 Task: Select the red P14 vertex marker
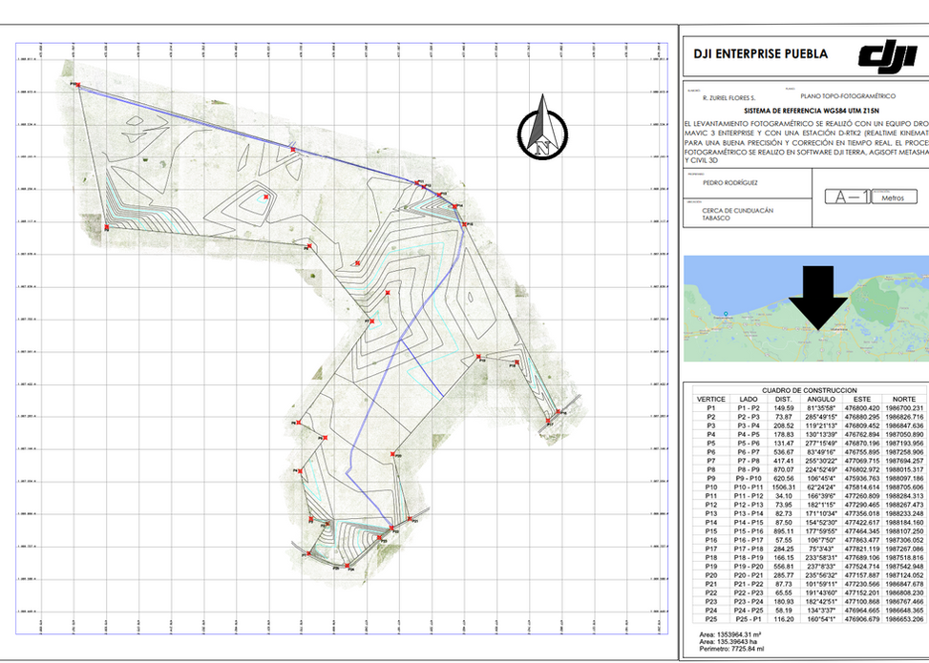[x=455, y=206]
